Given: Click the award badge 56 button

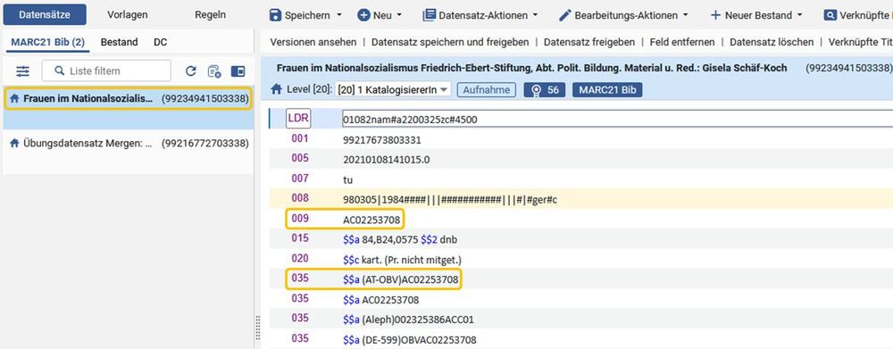Looking at the screenshot, I should (545, 90).
